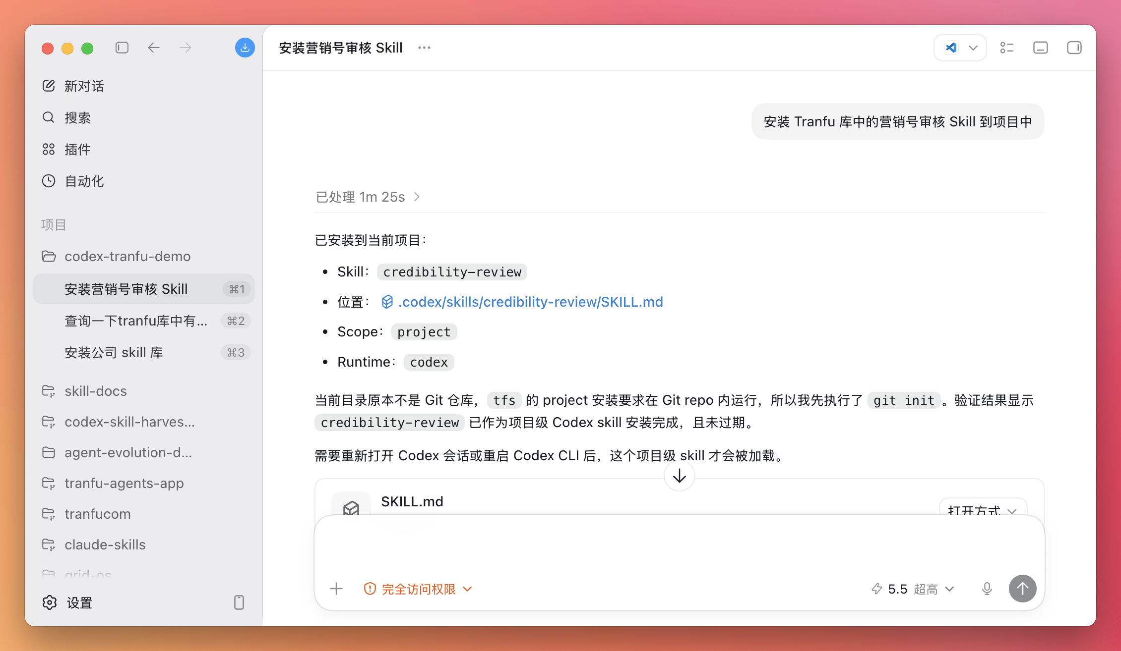
Task: Click the automation clock icon
Action: point(49,181)
